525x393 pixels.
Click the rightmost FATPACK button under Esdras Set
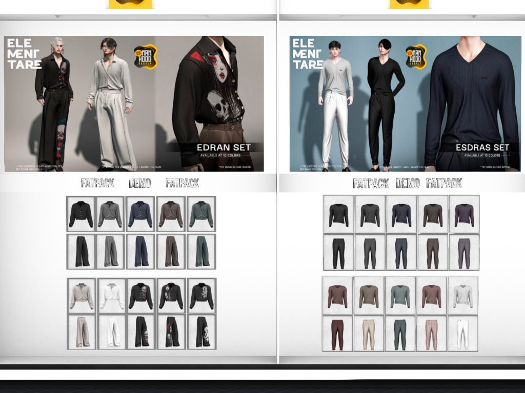[444, 183]
